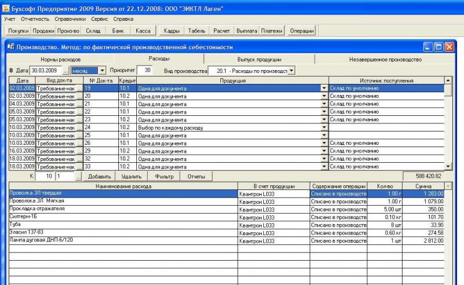Click the Табель toolbar button
This screenshot has width=464, height=285.
point(197,31)
